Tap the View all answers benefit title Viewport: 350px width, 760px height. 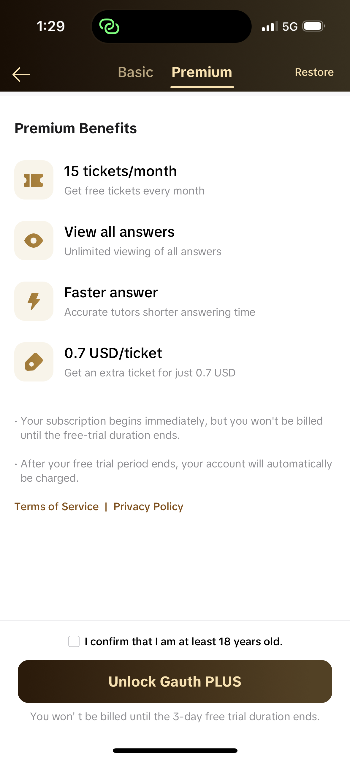[119, 232]
